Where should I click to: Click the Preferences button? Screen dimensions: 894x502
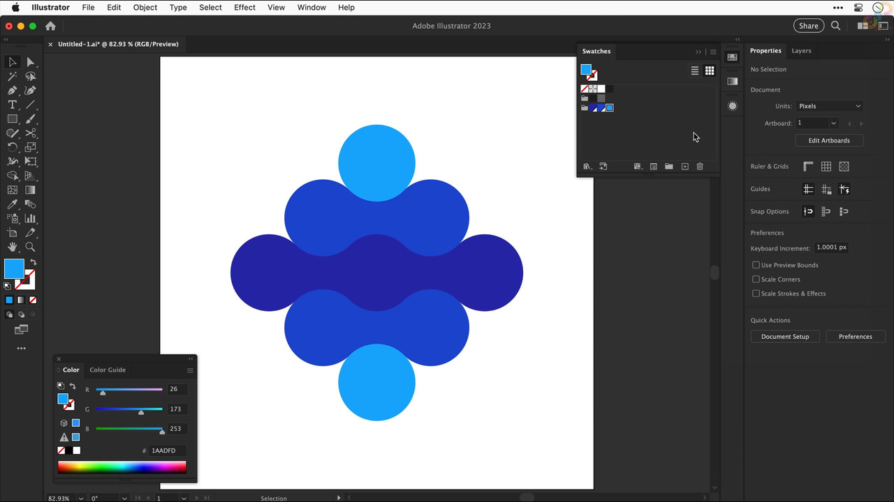tap(856, 337)
